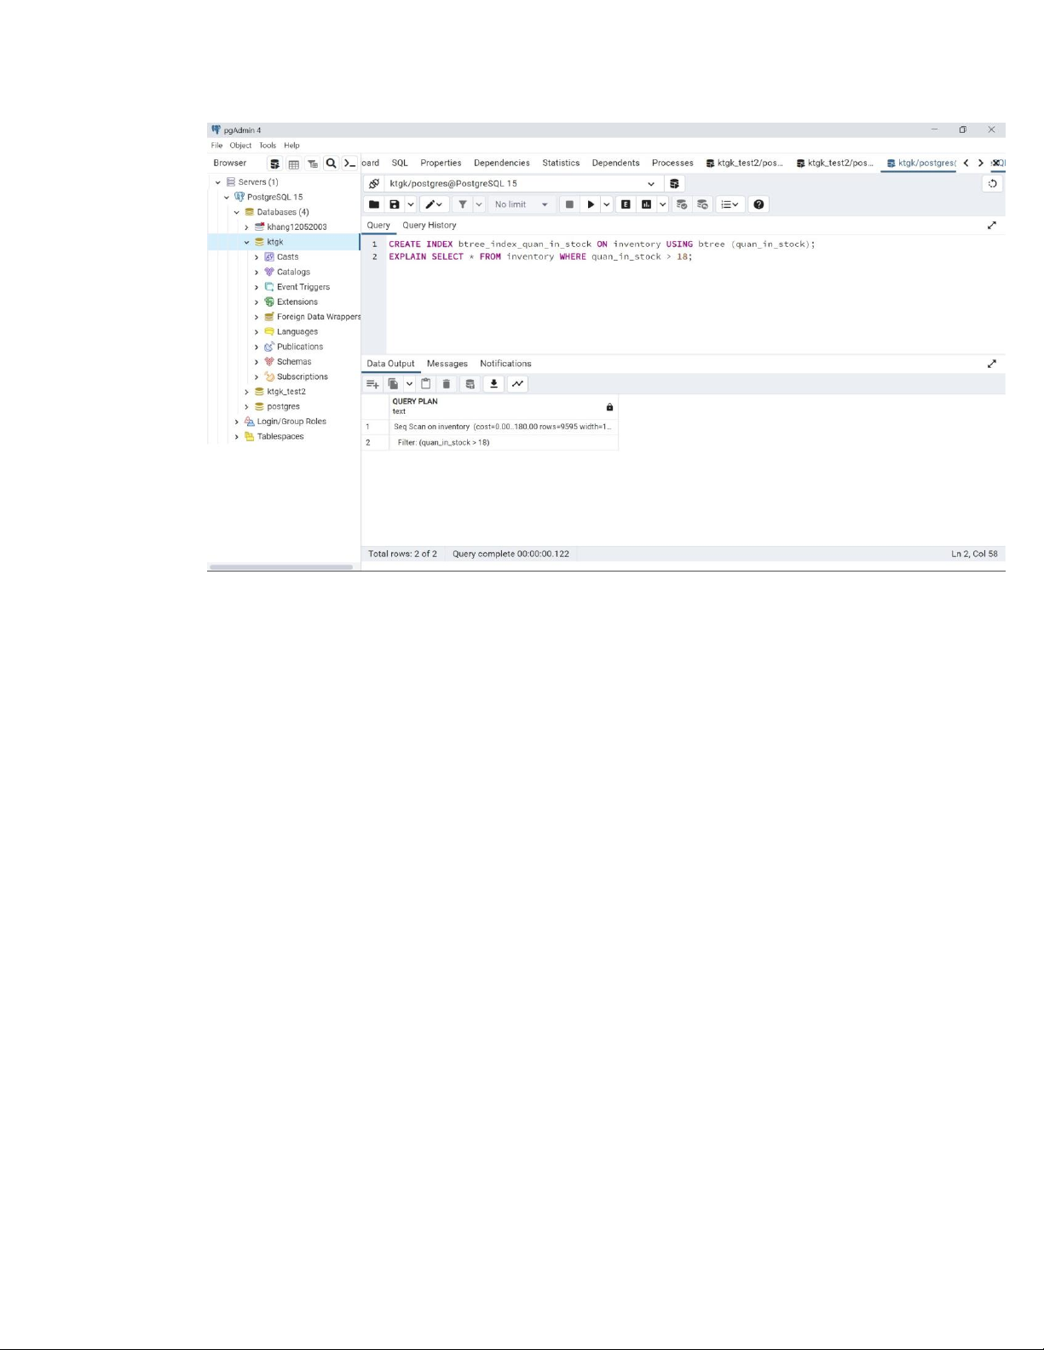Click the Help question mark icon
1044x1350 pixels.
point(758,204)
